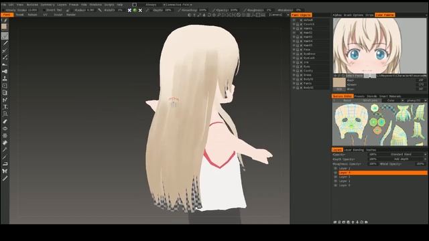
Task: Click the last icon at Layers panel bottom
Action: click(367, 222)
